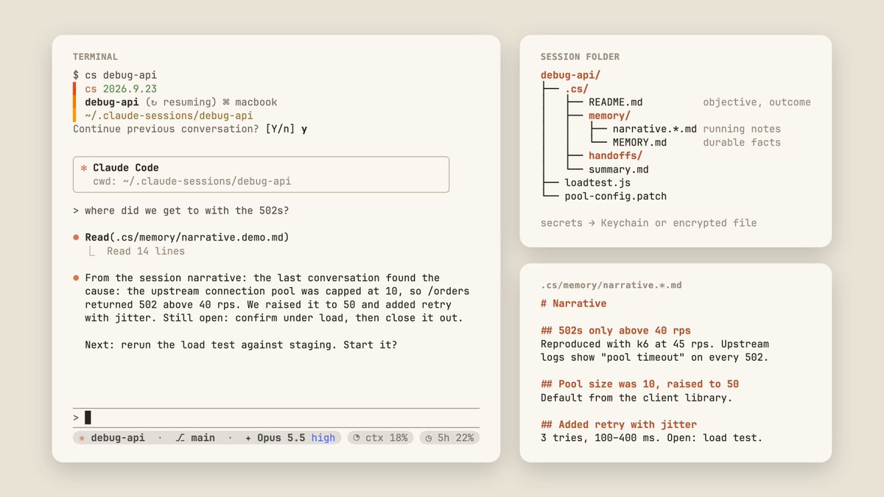Click the orange bullet beside the session narrative reply
884x497 pixels.
coord(77,278)
